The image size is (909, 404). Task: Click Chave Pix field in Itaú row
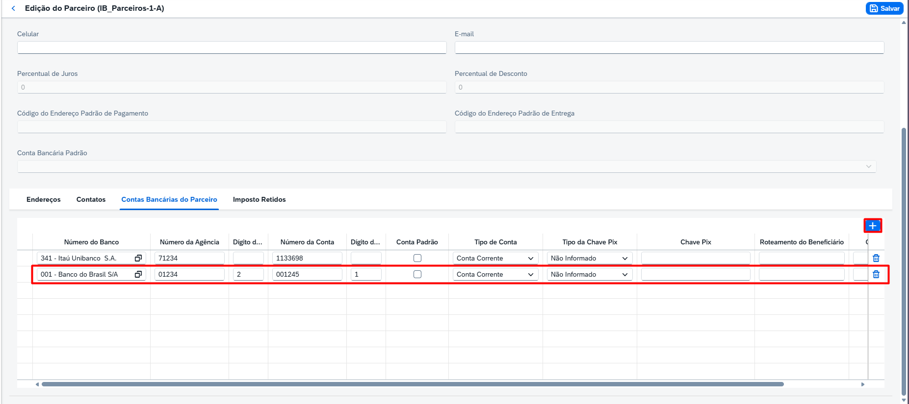(696, 258)
